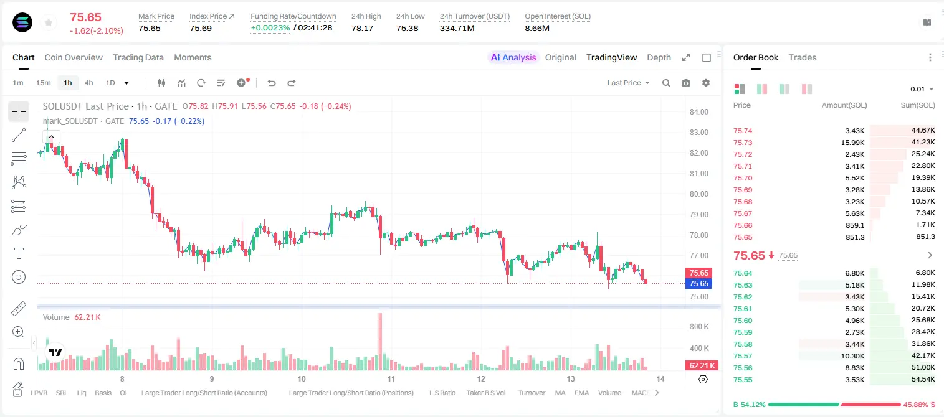Search symbol with magnifier icon

click(666, 83)
